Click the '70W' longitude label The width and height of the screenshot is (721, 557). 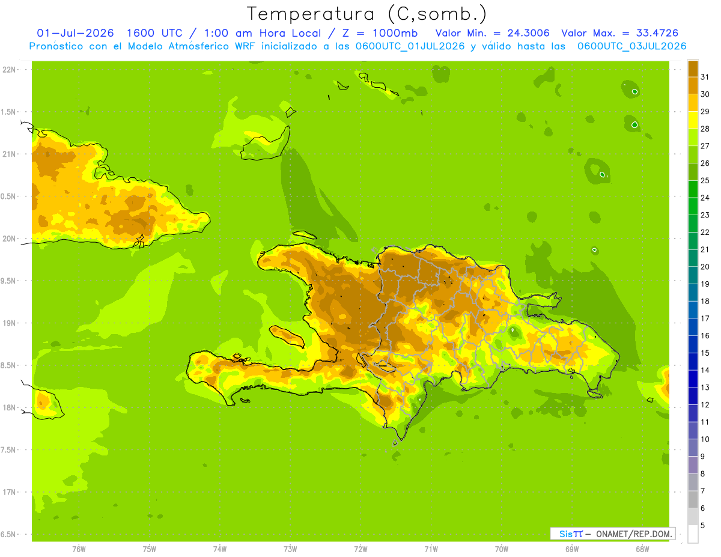coord(502,549)
